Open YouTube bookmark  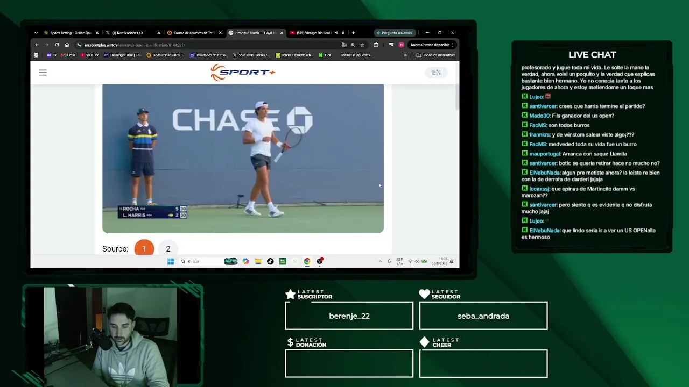90,55
